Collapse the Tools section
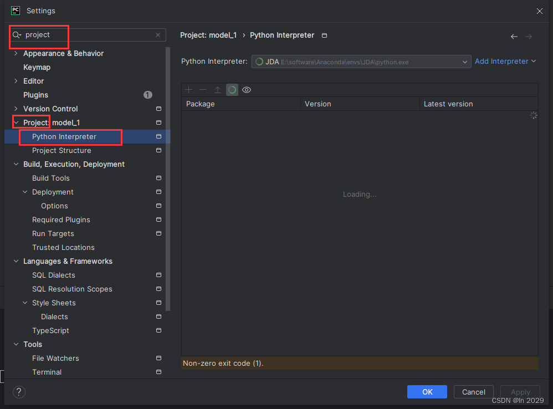The width and height of the screenshot is (553, 409). (x=16, y=344)
